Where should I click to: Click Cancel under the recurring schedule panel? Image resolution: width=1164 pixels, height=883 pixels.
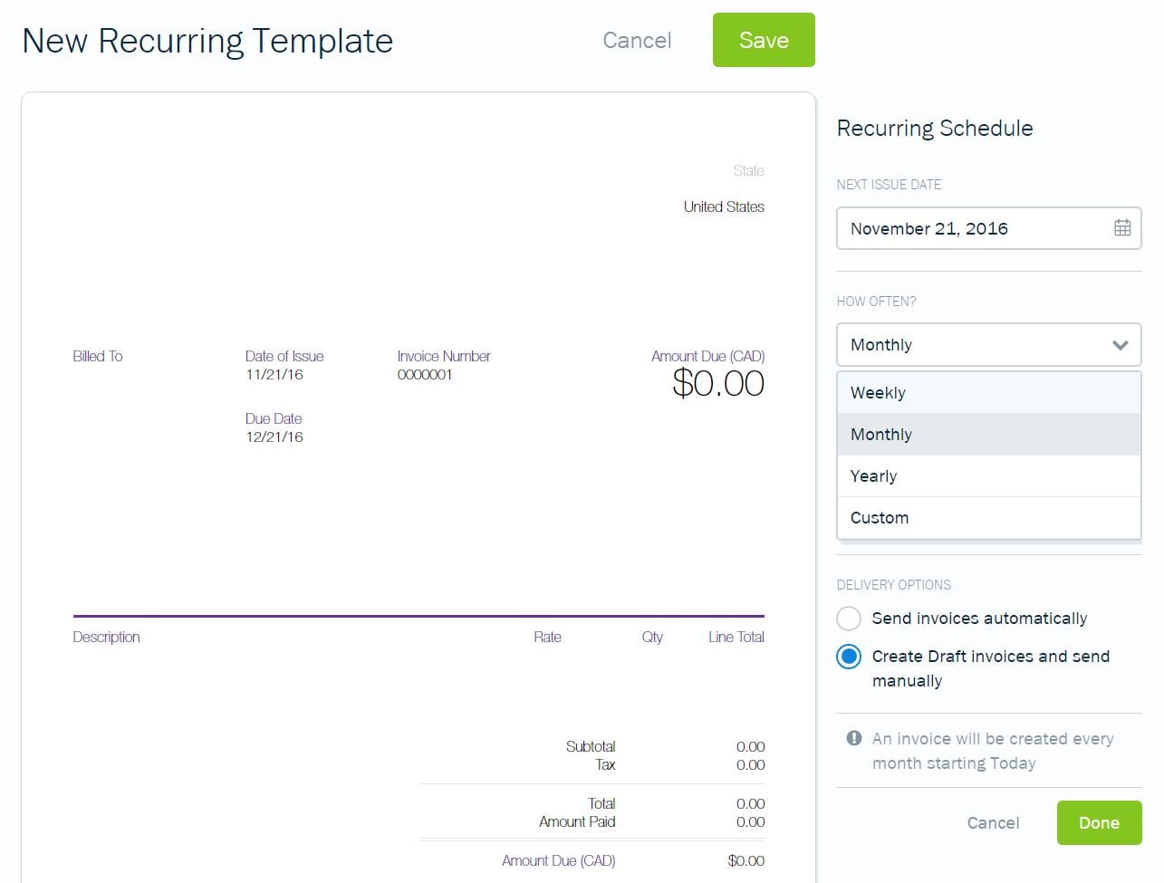coord(993,822)
